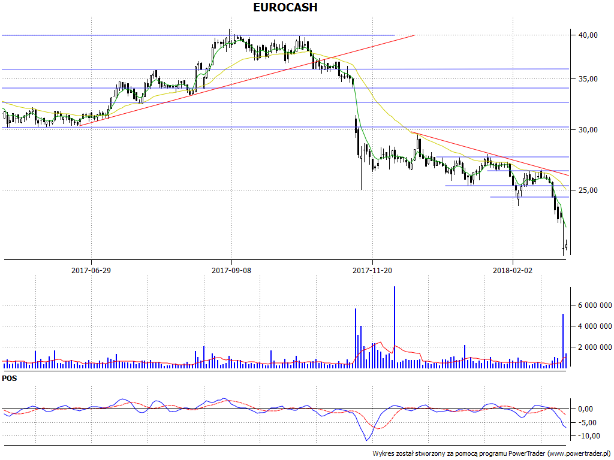Click the PowerTrader credit text
This screenshot has height=460, width=614.
tap(492, 454)
